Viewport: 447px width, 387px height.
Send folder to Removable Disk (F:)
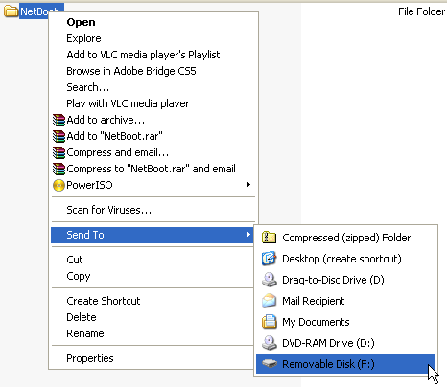coord(345,364)
